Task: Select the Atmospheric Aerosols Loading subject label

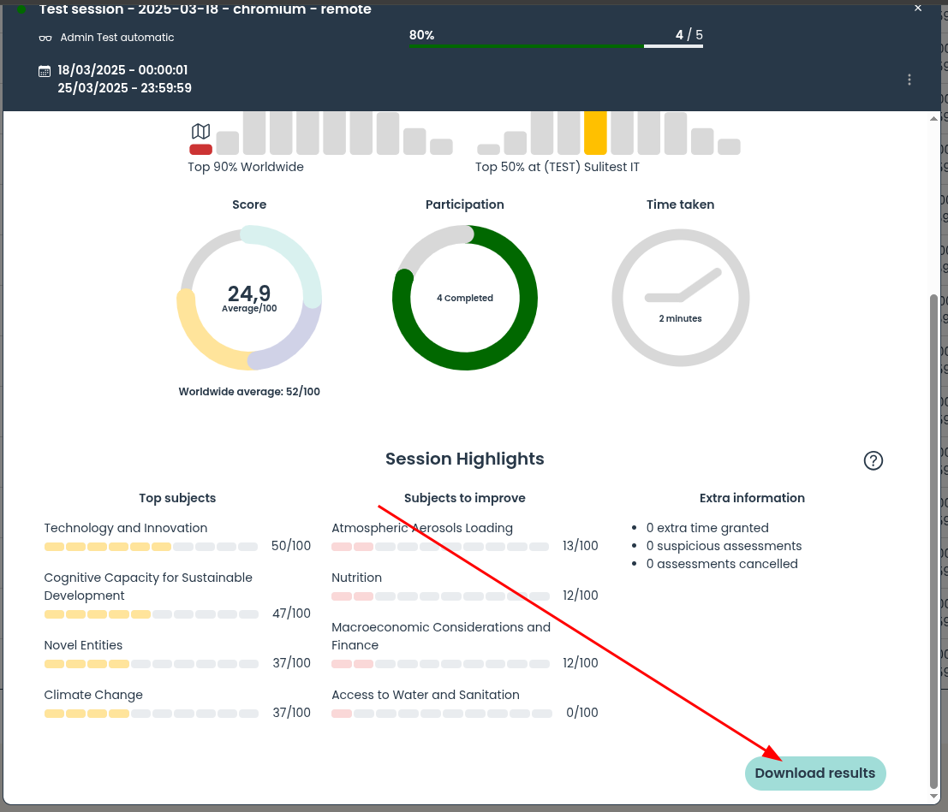Action: coord(421,528)
